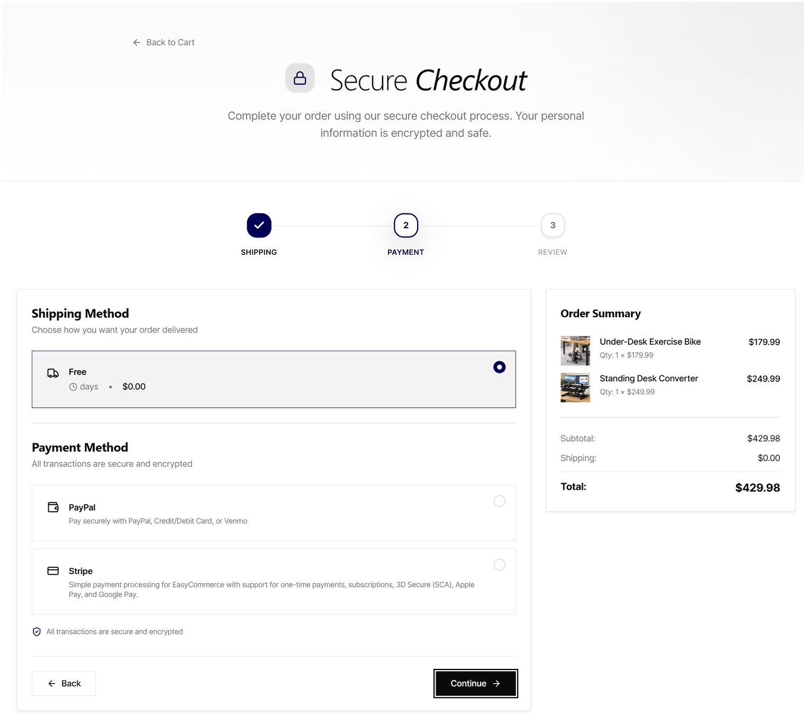Click the clock icon next to days
This screenshot has height=715, width=804.
pos(73,387)
